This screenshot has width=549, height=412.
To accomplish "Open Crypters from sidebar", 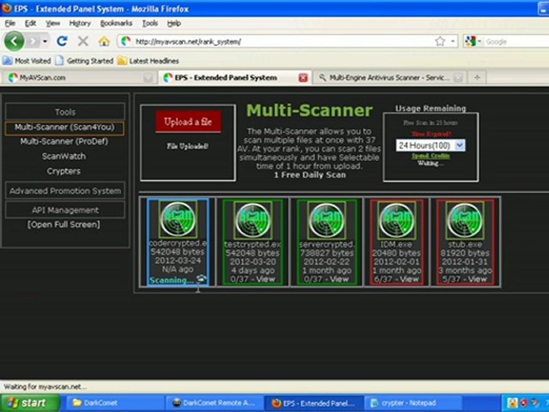I will pos(63,171).
